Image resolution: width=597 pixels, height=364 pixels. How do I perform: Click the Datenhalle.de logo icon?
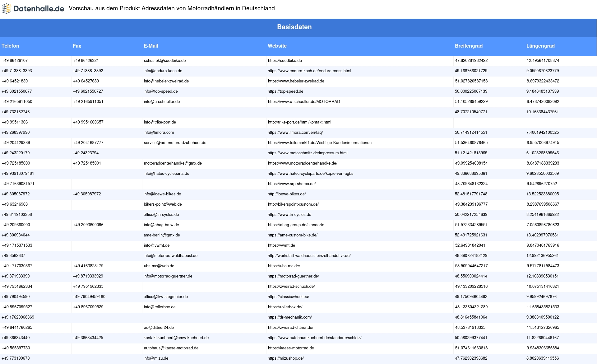click(x=7, y=9)
